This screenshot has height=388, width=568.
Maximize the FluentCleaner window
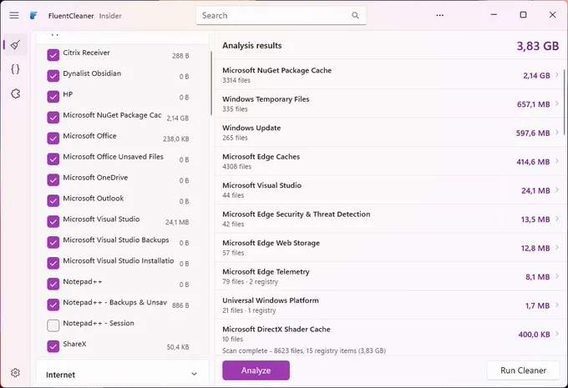[x=523, y=15]
